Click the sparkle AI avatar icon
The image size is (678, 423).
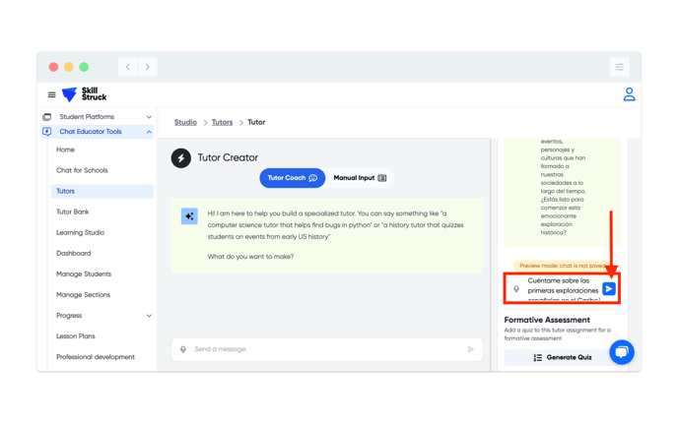click(x=189, y=216)
